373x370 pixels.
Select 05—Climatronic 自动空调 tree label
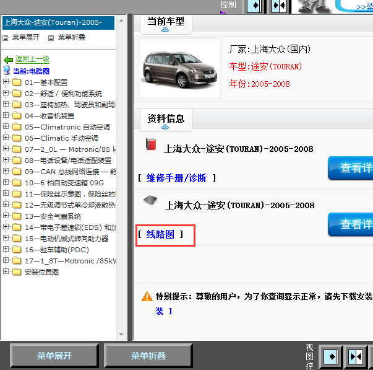67,127
